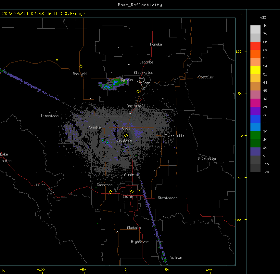The height and width of the screenshot is (274, 280).
Task: Pick the bright yellow 54-51 dBZ swatch
Action: pos(255,70)
